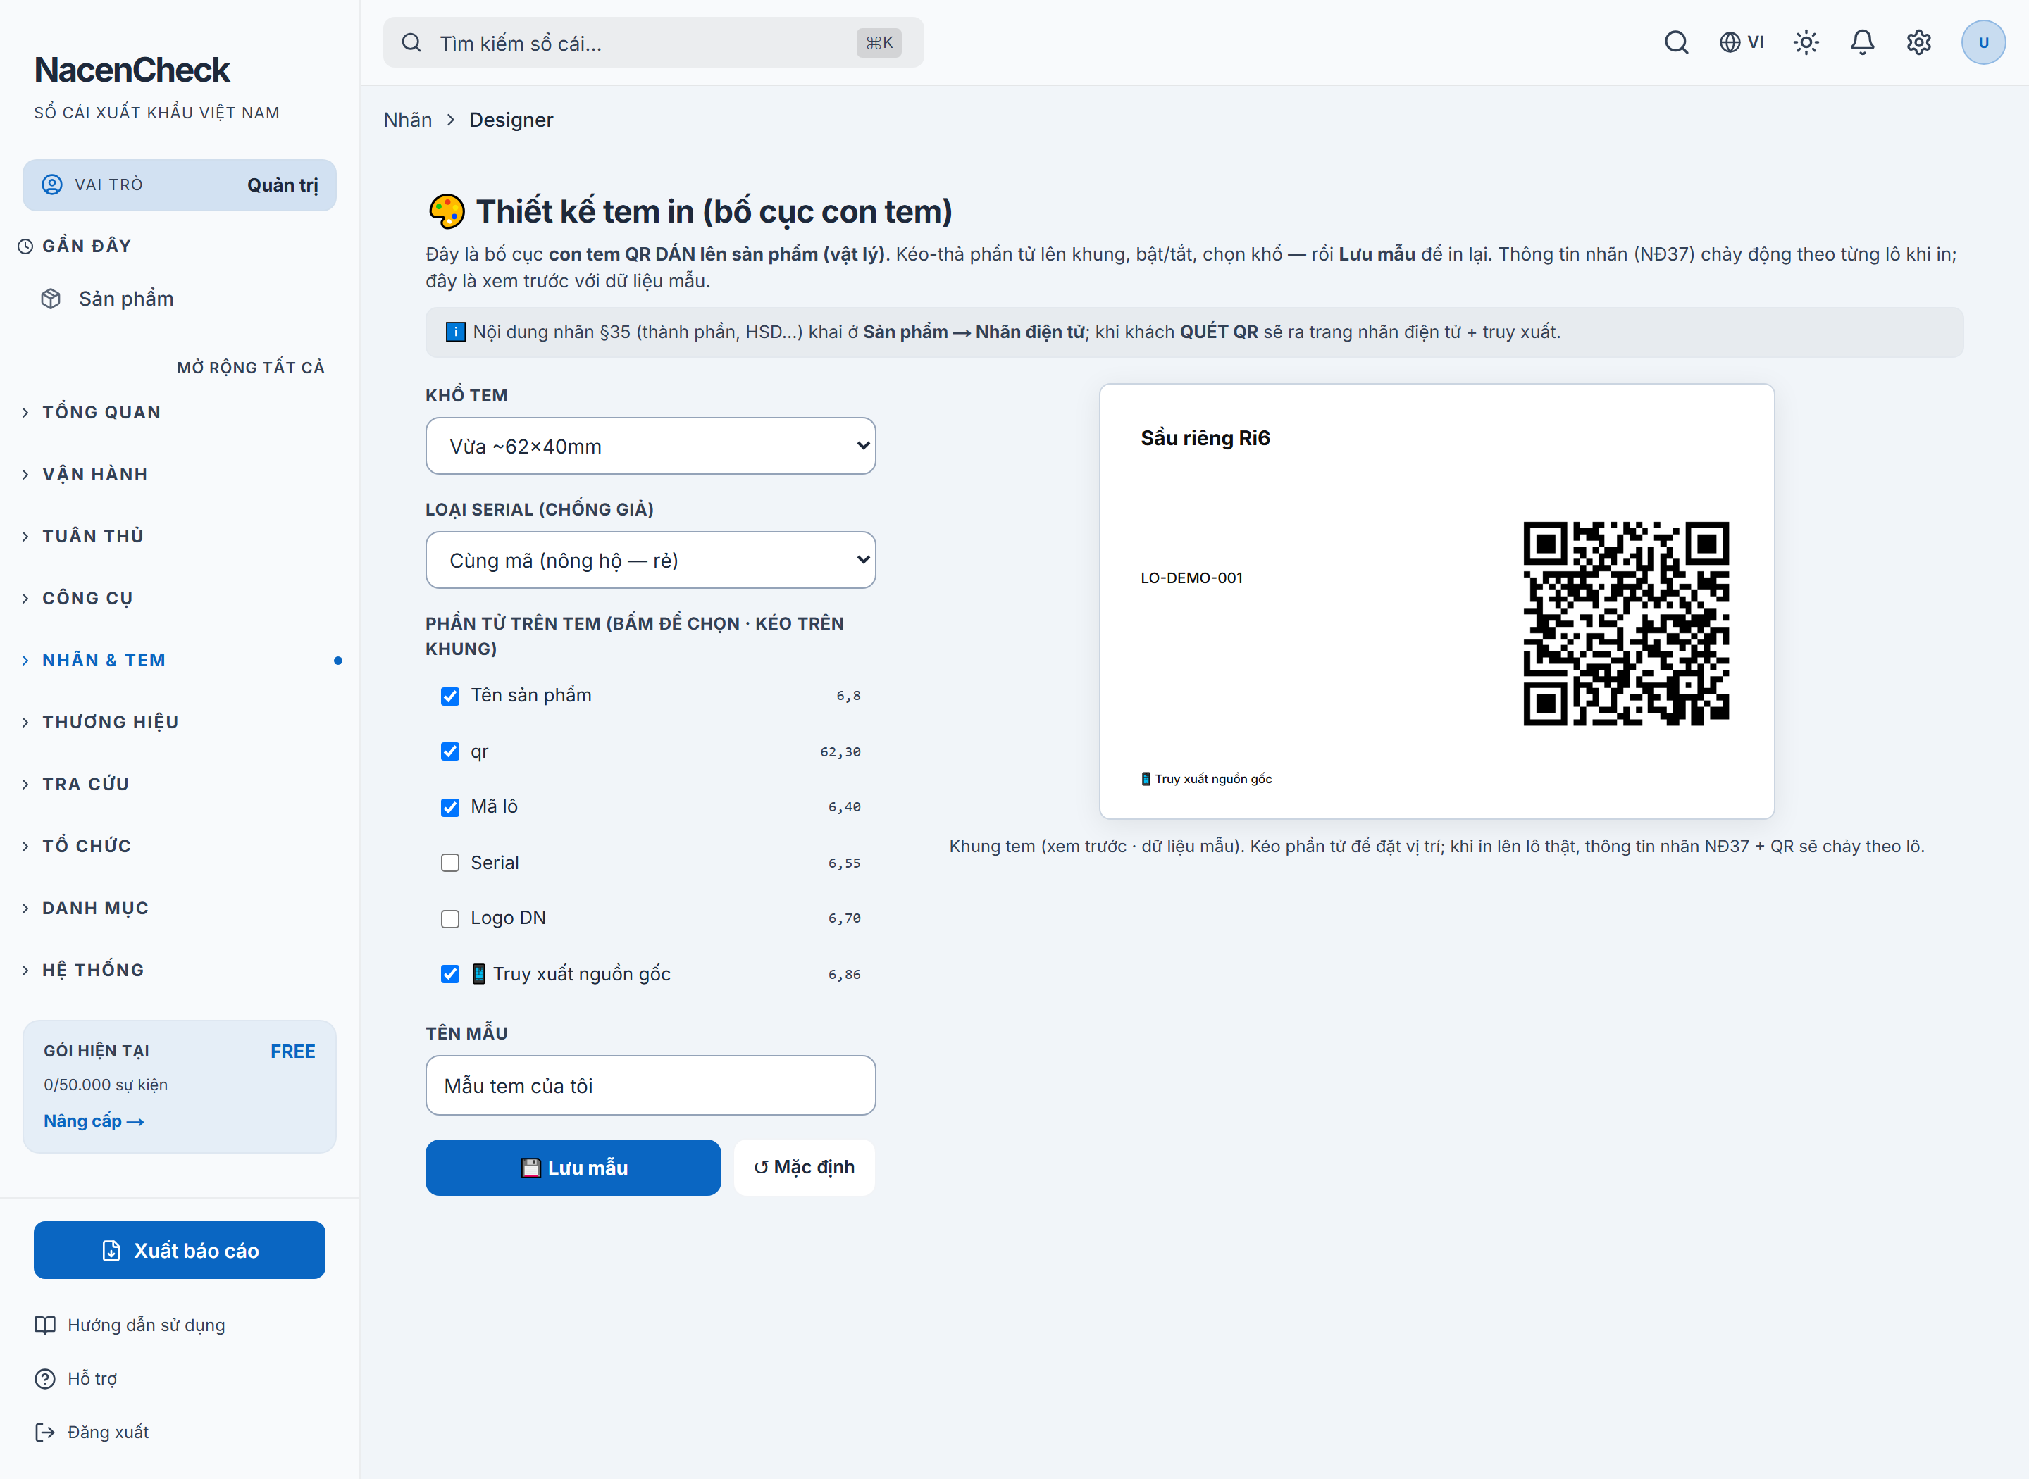2029x1479 pixels.
Task: Click the Xuất báo cáo button
Action: point(179,1251)
